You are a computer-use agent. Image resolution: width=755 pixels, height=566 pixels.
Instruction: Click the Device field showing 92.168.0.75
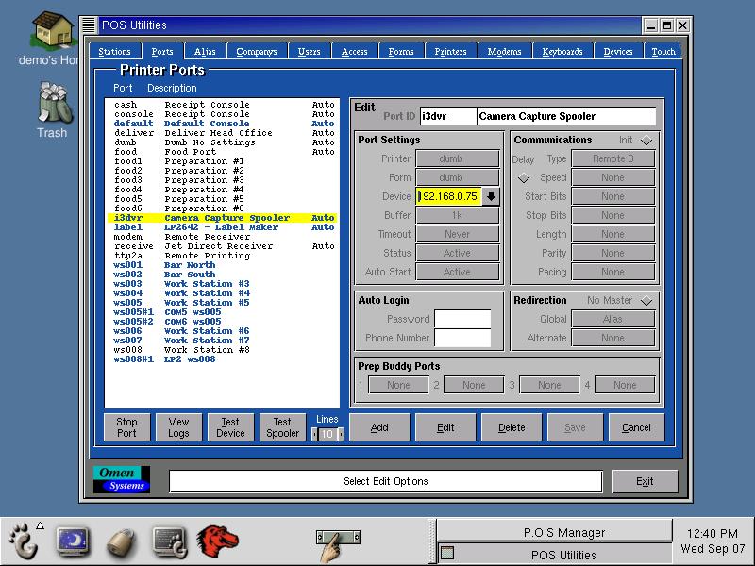click(x=449, y=196)
